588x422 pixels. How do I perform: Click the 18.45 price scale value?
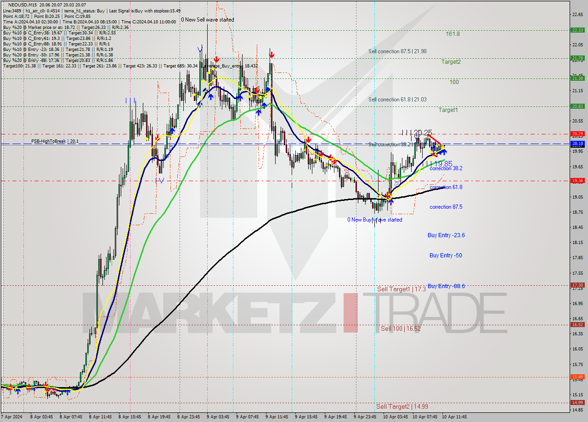[578, 228]
